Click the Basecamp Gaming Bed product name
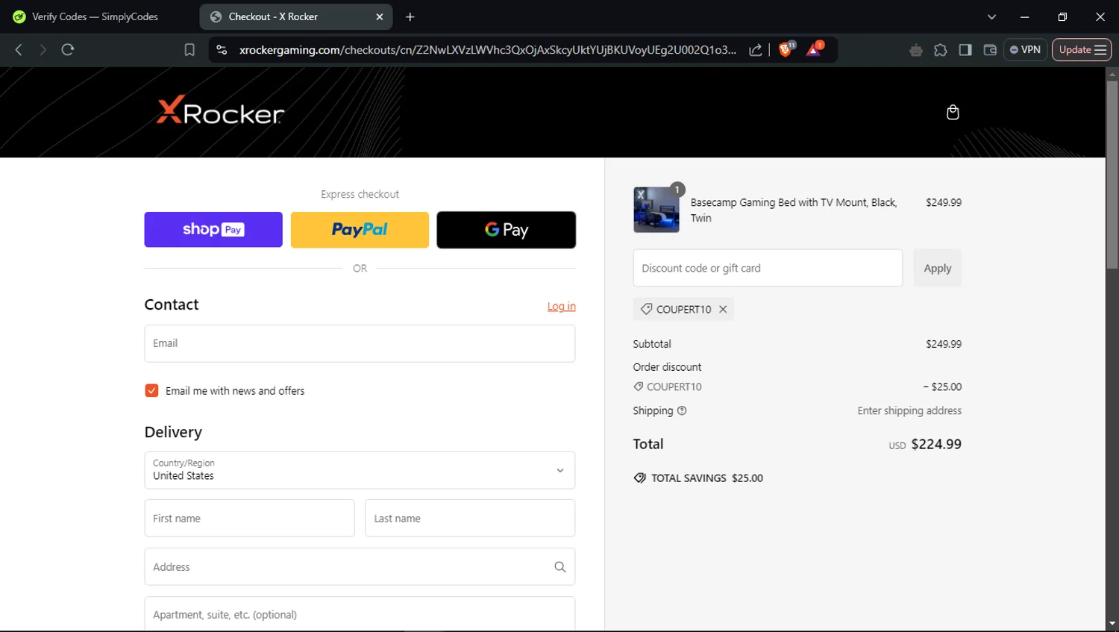Image resolution: width=1119 pixels, height=632 pixels. (x=794, y=210)
